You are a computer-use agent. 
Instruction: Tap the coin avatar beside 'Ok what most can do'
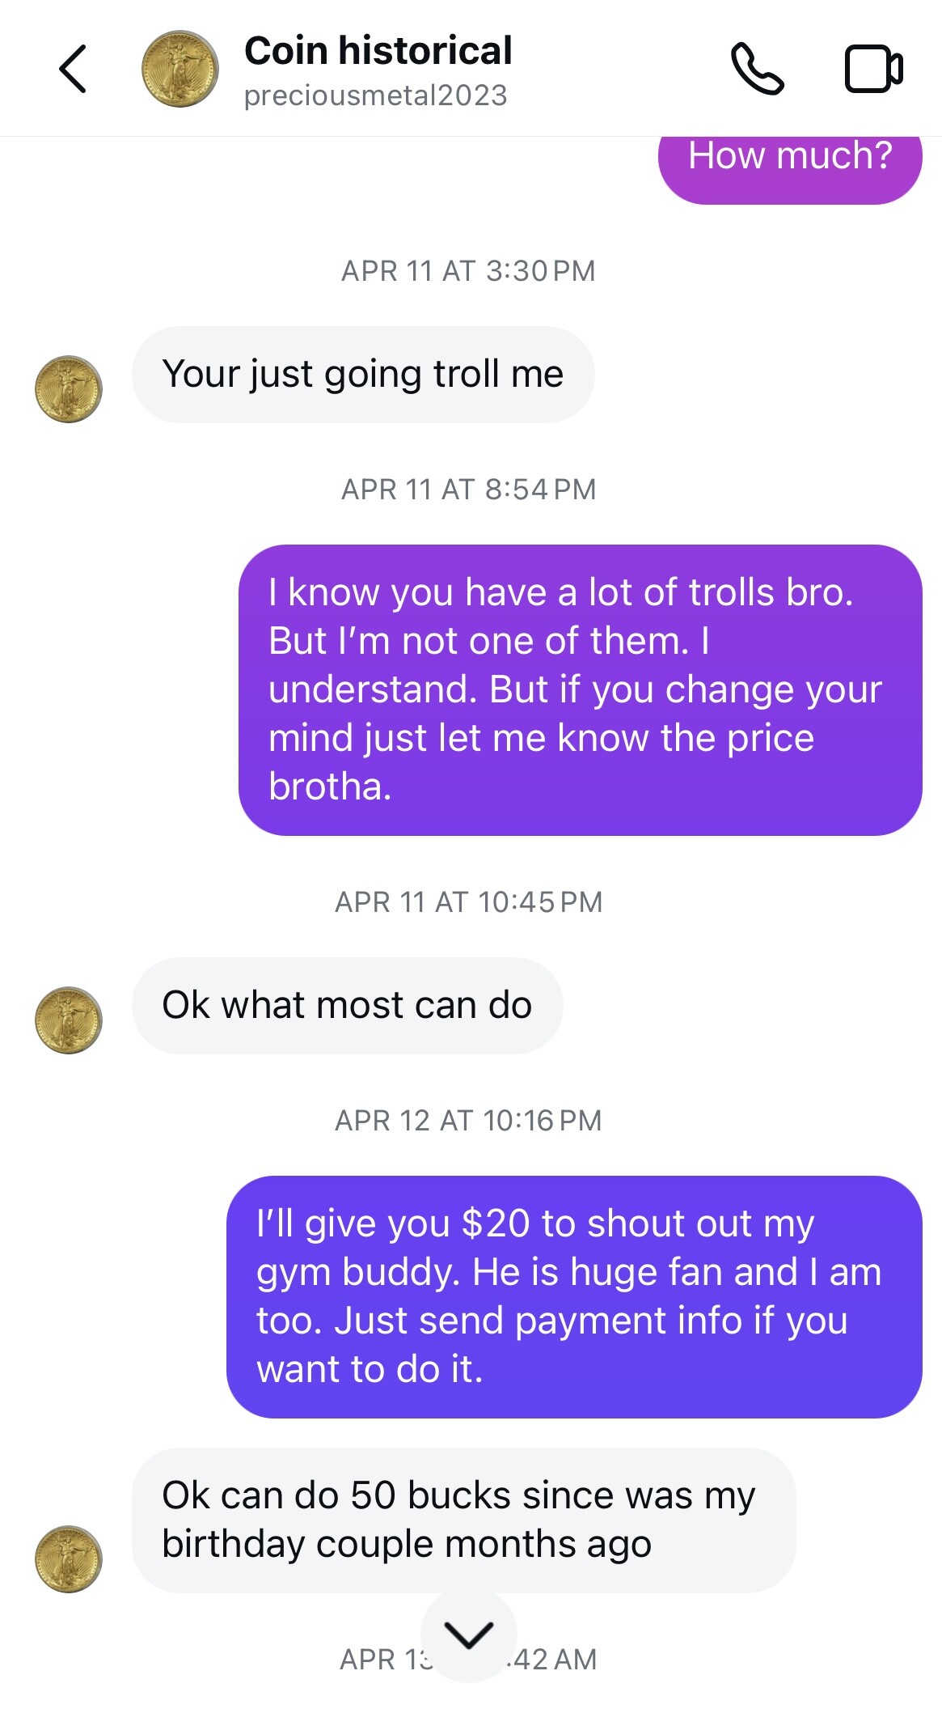coord(69,1020)
